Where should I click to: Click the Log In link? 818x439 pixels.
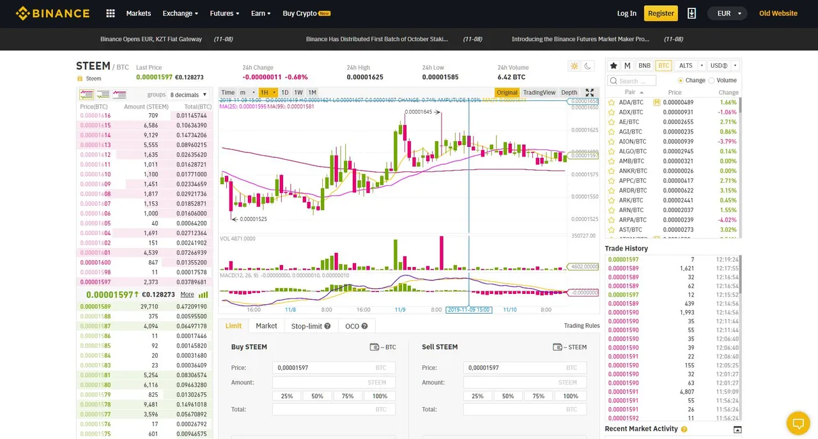click(626, 13)
